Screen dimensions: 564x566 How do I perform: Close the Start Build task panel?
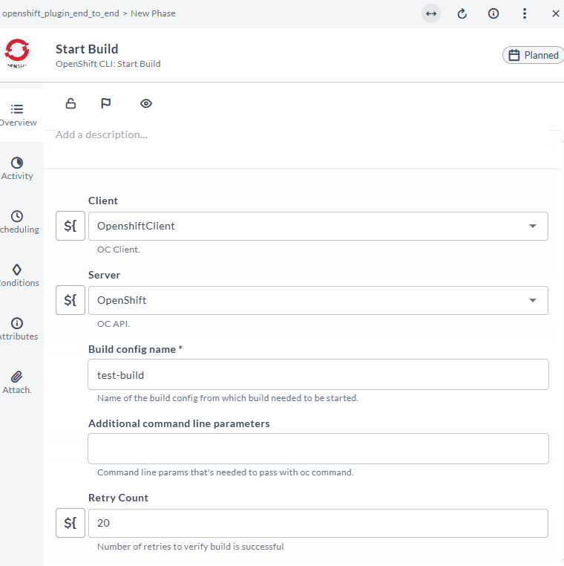pyautogui.click(x=555, y=13)
